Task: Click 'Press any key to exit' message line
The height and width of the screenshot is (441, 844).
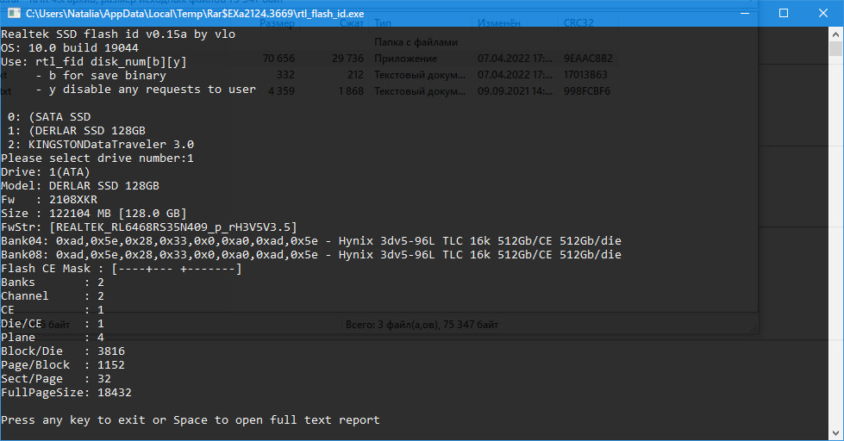Action: [191, 420]
